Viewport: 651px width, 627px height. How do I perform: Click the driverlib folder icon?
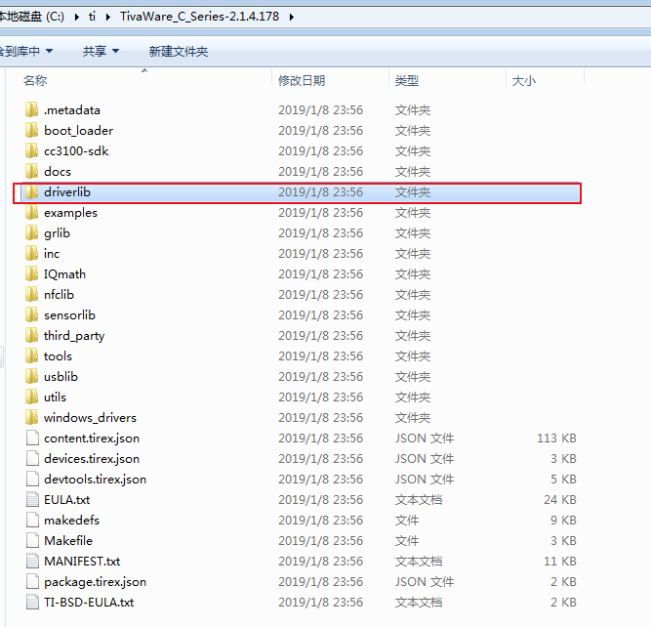point(31,192)
